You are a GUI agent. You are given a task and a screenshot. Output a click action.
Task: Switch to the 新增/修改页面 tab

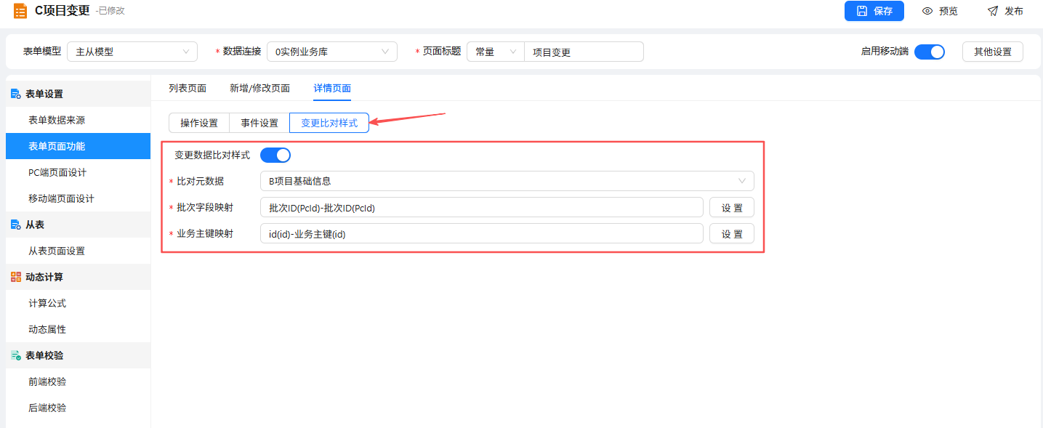coord(259,88)
